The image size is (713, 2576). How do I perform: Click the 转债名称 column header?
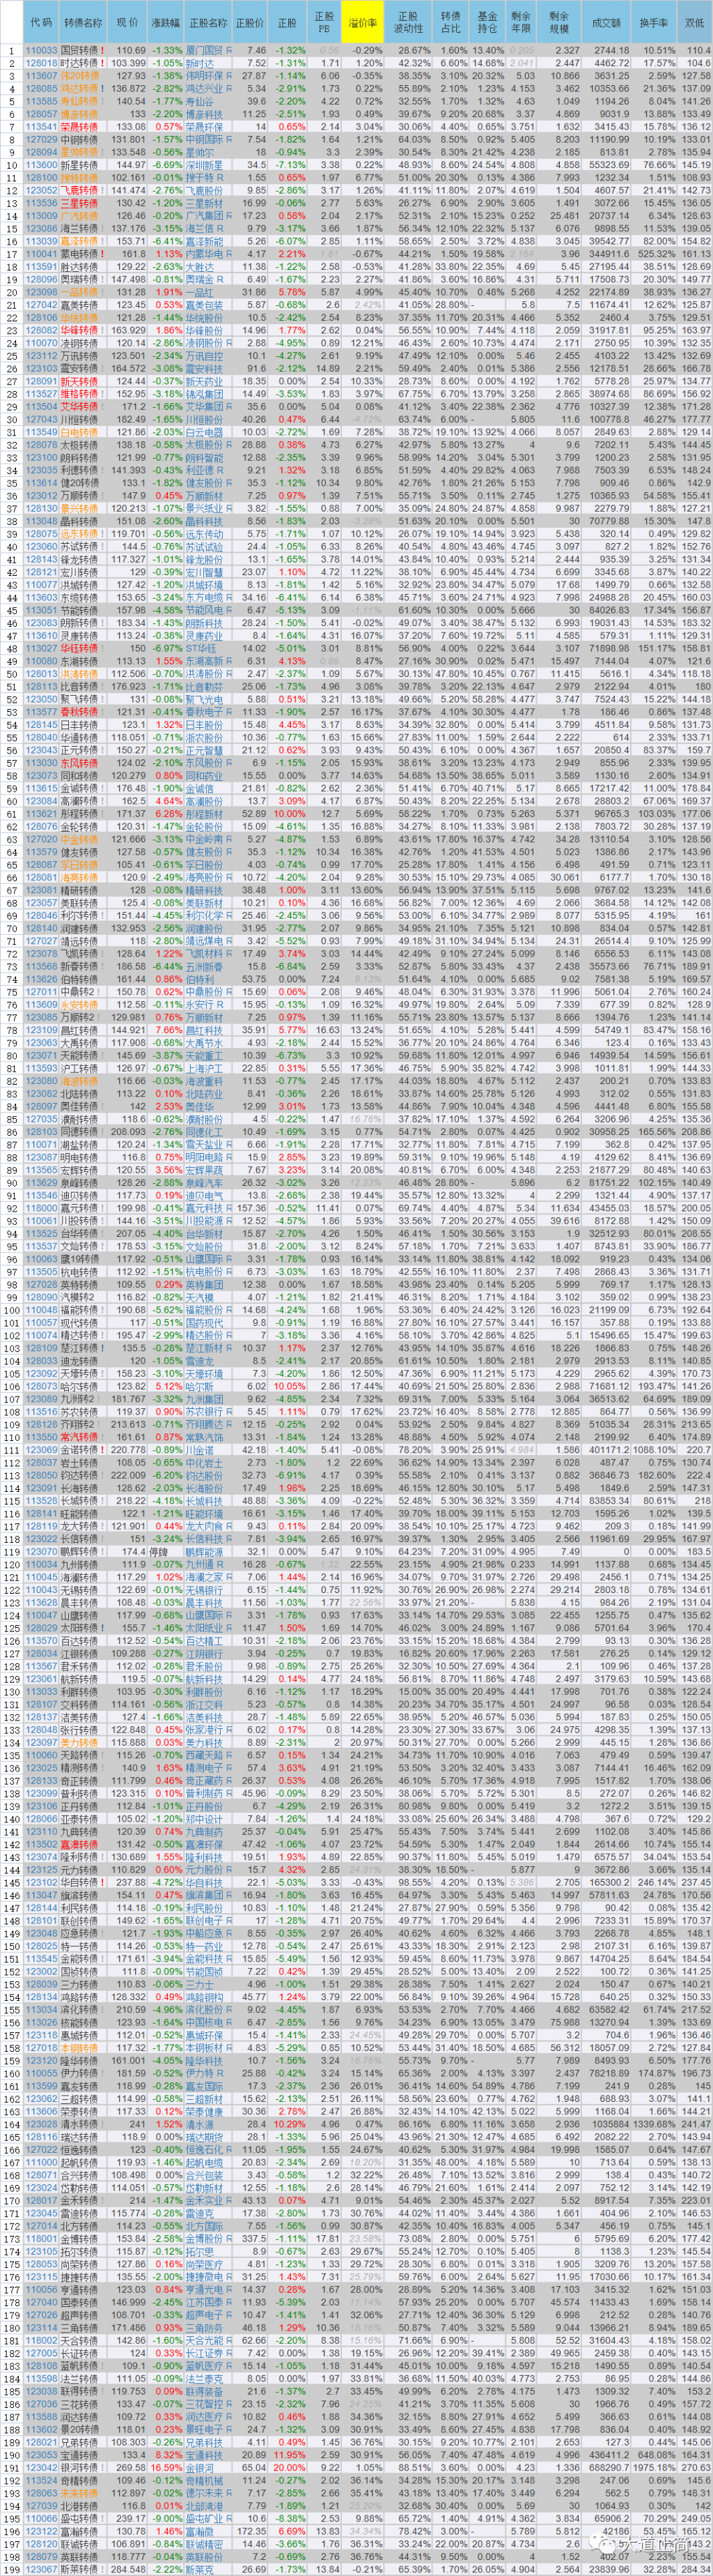tap(83, 22)
